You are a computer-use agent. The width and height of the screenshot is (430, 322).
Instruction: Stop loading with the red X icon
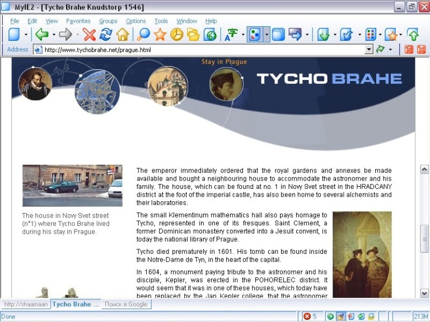[x=89, y=35]
